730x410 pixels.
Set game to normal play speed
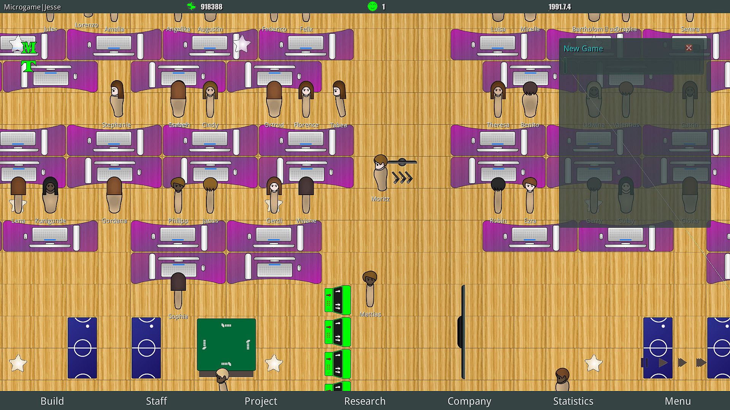(x=663, y=363)
